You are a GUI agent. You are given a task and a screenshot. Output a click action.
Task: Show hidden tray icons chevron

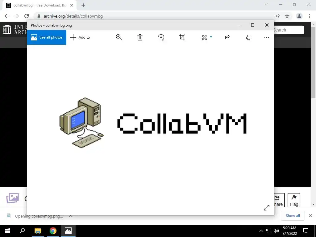tap(261, 231)
